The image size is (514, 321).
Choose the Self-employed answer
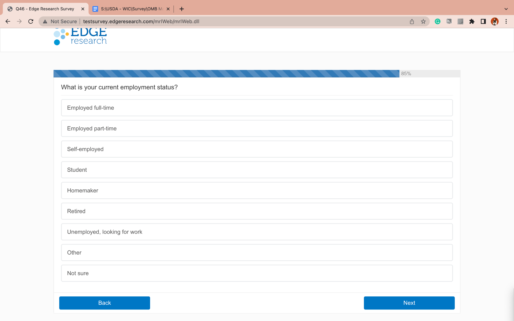click(257, 149)
